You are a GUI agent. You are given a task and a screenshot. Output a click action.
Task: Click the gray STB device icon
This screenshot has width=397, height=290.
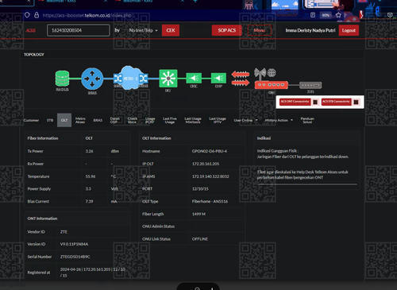(x=310, y=85)
